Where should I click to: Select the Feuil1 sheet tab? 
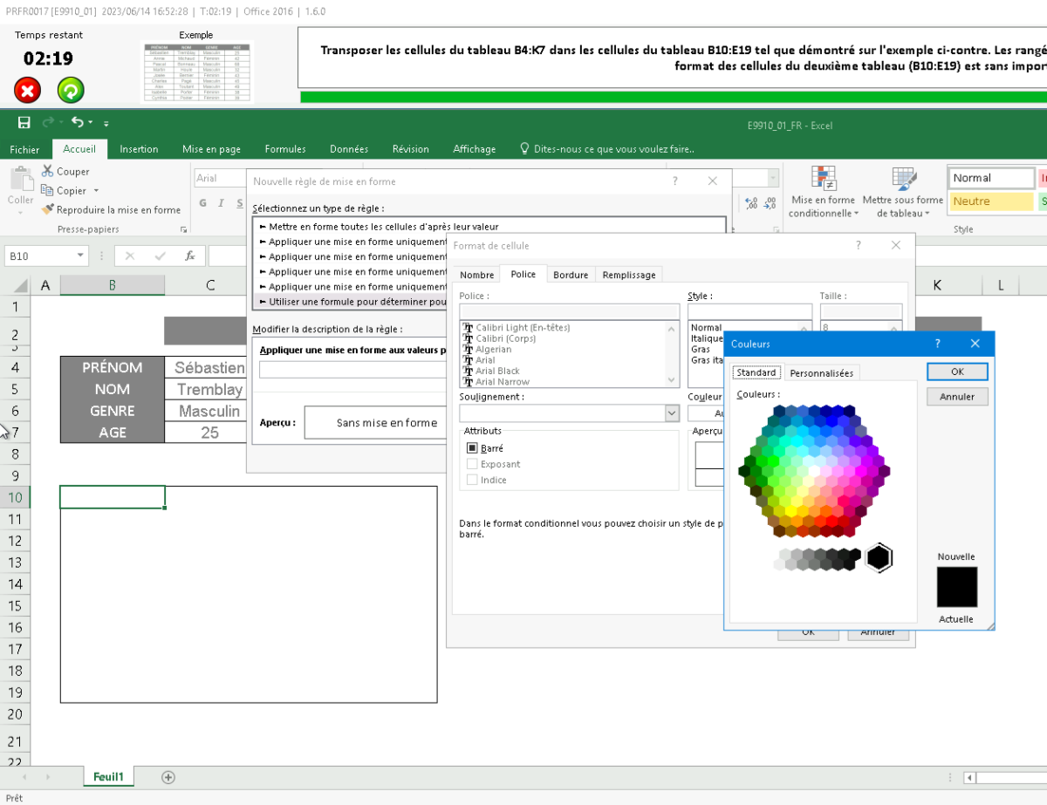pyautogui.click(x=108, y=775)
